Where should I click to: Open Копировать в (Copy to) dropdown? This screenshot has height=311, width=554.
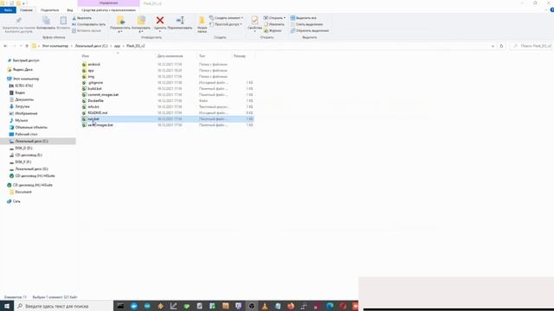tap(141, 24)
